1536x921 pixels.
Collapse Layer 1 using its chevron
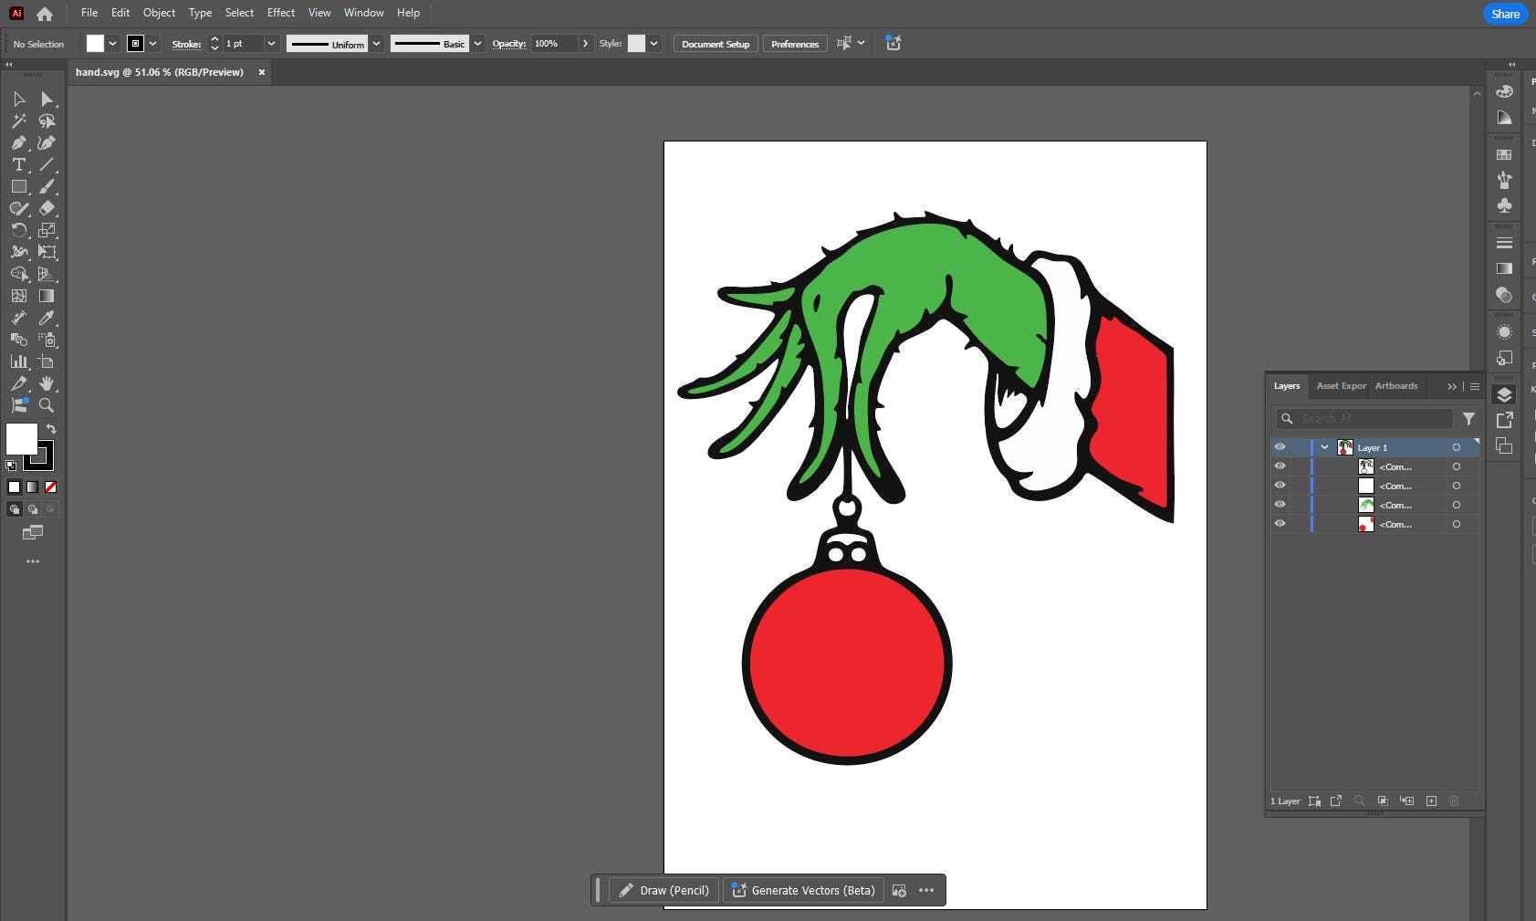(x=1325, y=446)
